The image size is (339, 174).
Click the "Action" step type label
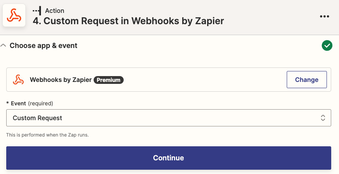[x=55, y=11]
